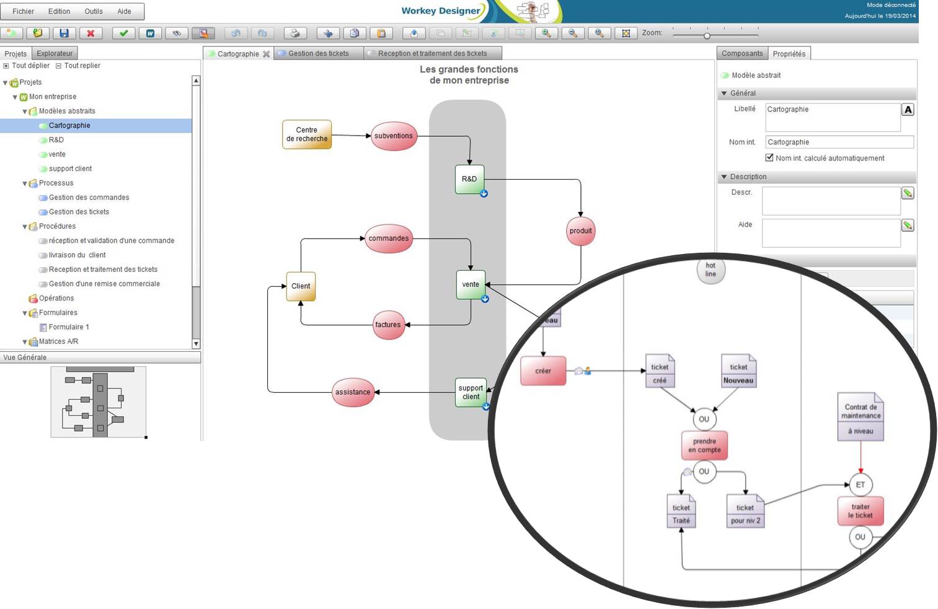Open the Outils menu
Screen dimensions: 938x609
tap(94, 11)
